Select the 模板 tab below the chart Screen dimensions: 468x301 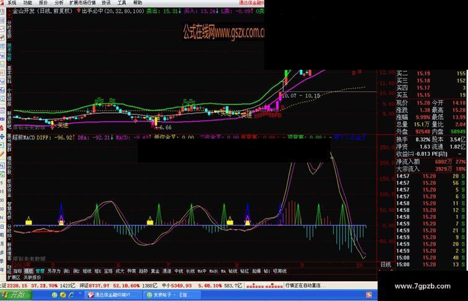pyautogui.click(x=28, y=271)
